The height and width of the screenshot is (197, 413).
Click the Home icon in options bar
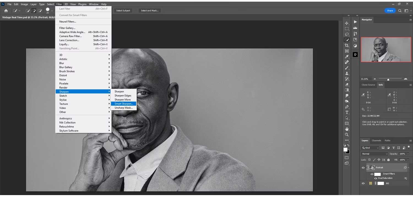(6, 11)
